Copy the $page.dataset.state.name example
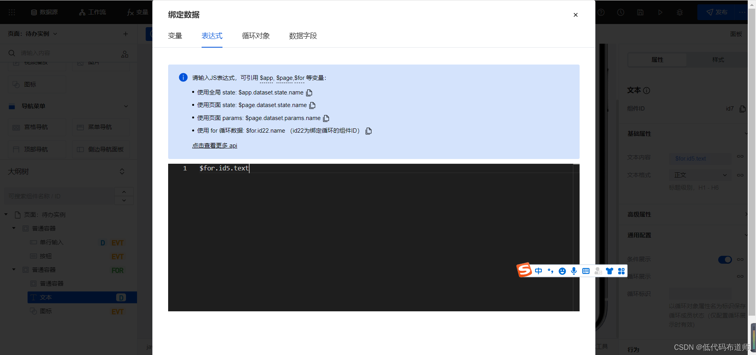756x355 pixels. click(x=313, y=105)
